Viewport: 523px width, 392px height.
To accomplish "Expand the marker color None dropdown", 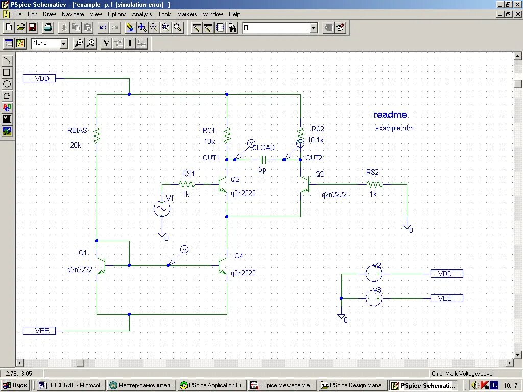I will (63, 43).
